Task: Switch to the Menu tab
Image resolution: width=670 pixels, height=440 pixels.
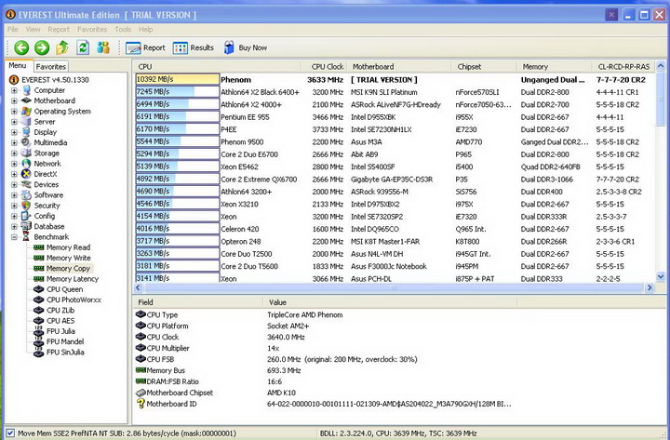Action: (18, 66)
